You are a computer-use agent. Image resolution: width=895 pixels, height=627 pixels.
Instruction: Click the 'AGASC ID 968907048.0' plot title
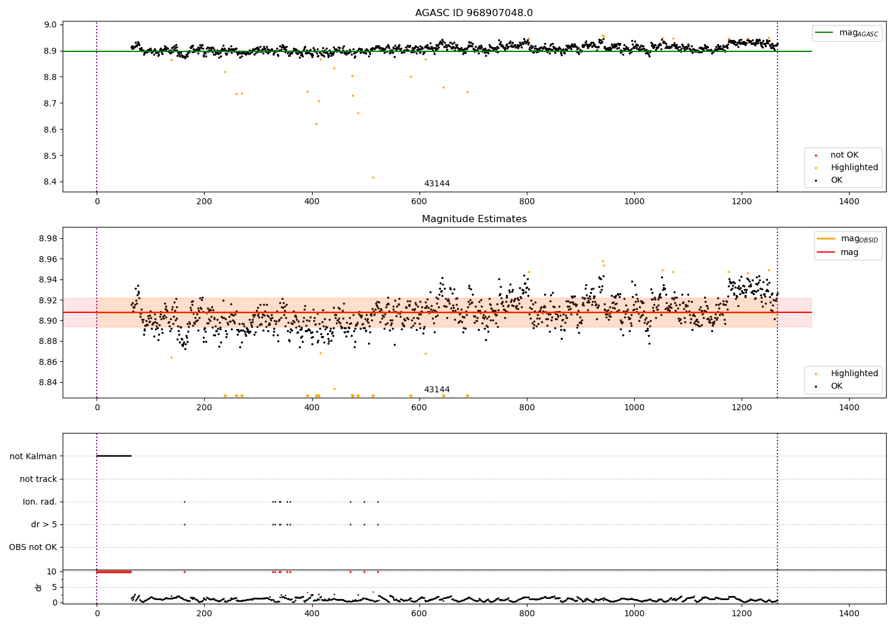(474, 13)
